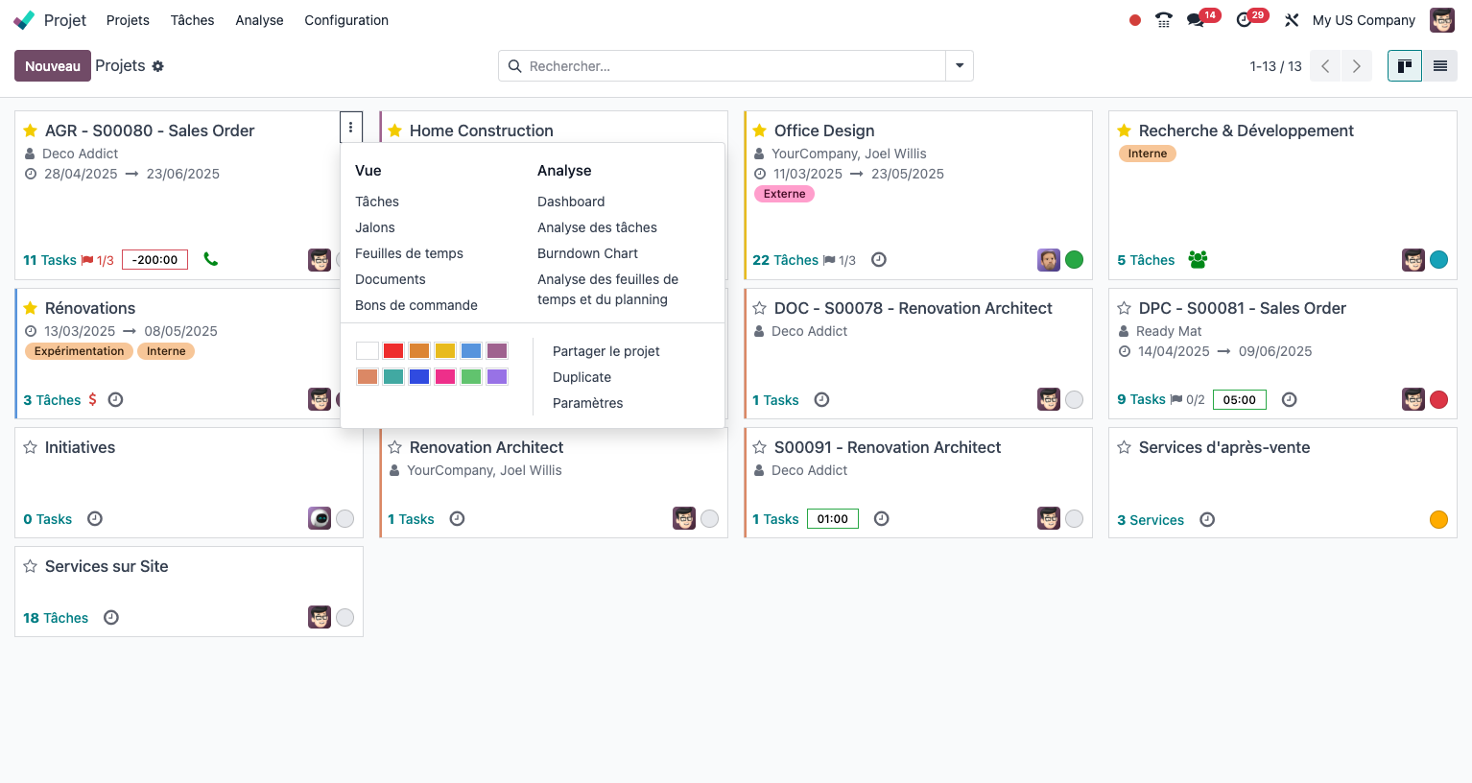Image resolution: width=1472 pixels, height=783 pixels.
Task: Go to next page arrow
Action: (1357, 66)
